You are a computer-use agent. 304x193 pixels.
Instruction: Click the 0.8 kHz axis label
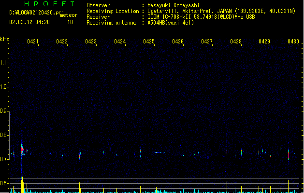click(x=4, y=135)
